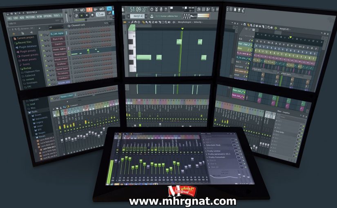Open the TOOLS menu
The width and height of the screenshot is (337, 208).
click(x=57, y=15)
